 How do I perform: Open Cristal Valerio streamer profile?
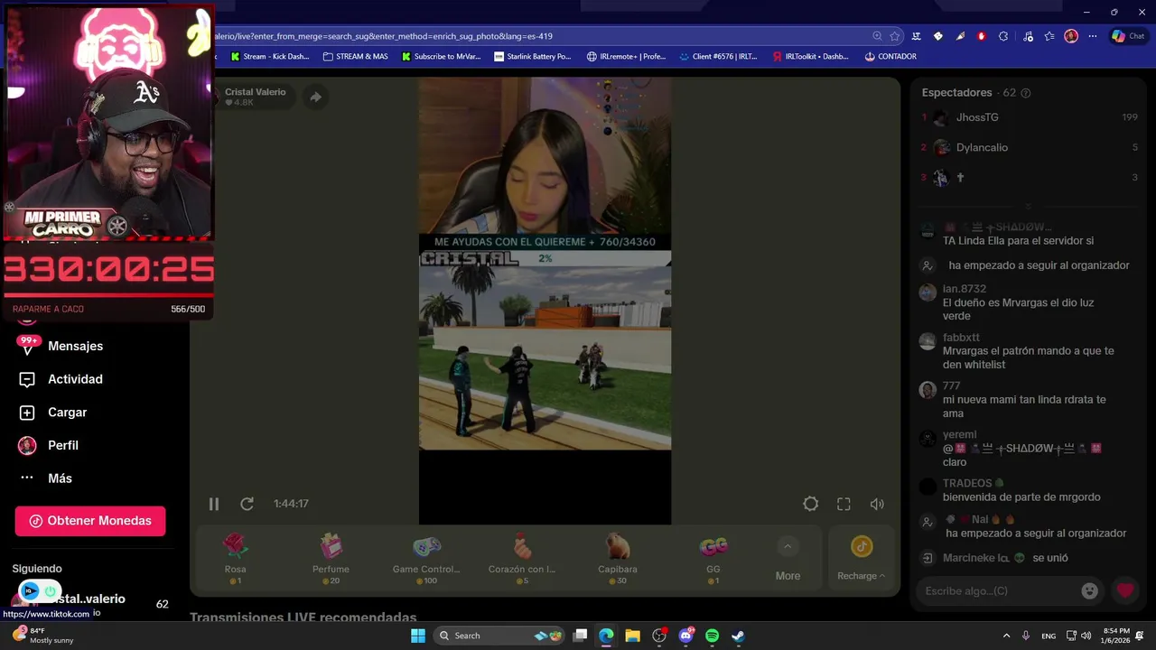255,92
